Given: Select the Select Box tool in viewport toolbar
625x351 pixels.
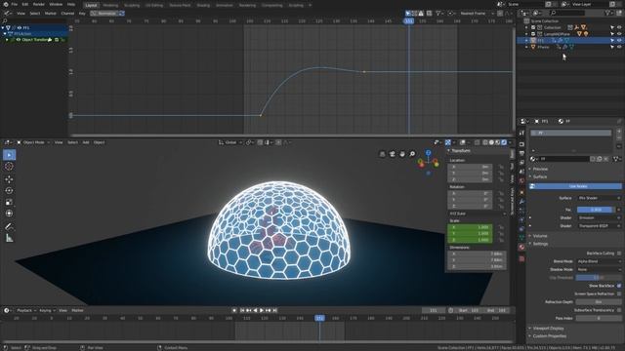Looking at the screenshot, I should tap(9, 155).
